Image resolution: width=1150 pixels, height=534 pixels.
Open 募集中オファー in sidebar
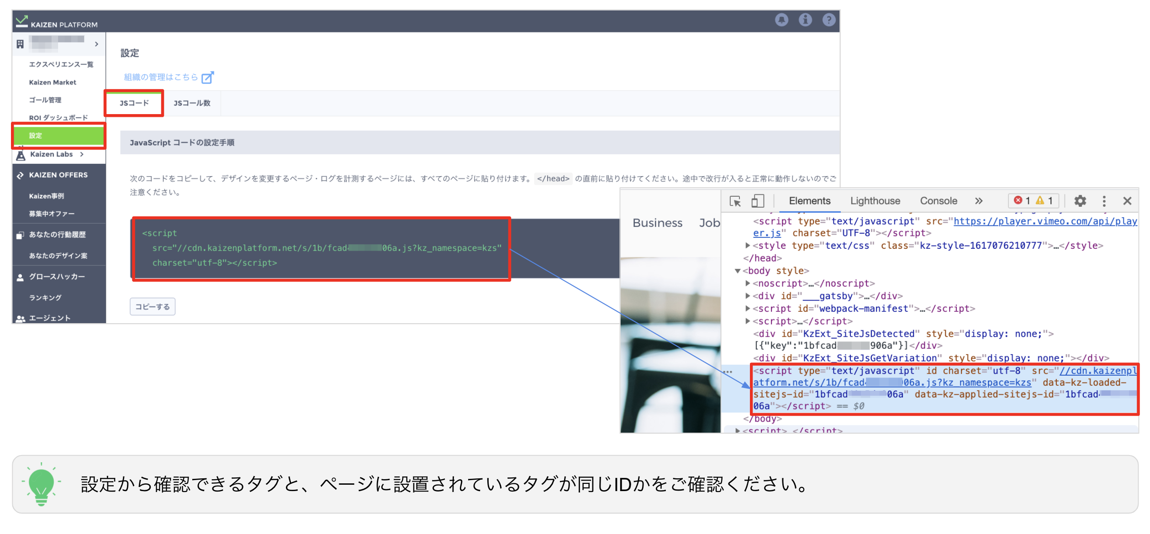coord(52,214)
